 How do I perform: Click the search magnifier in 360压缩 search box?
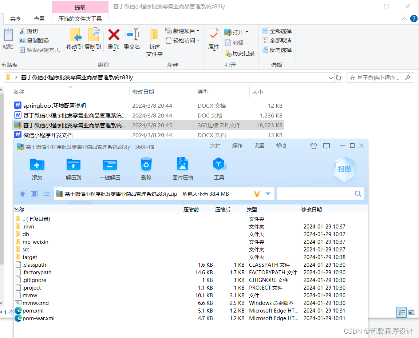point(357,194)
